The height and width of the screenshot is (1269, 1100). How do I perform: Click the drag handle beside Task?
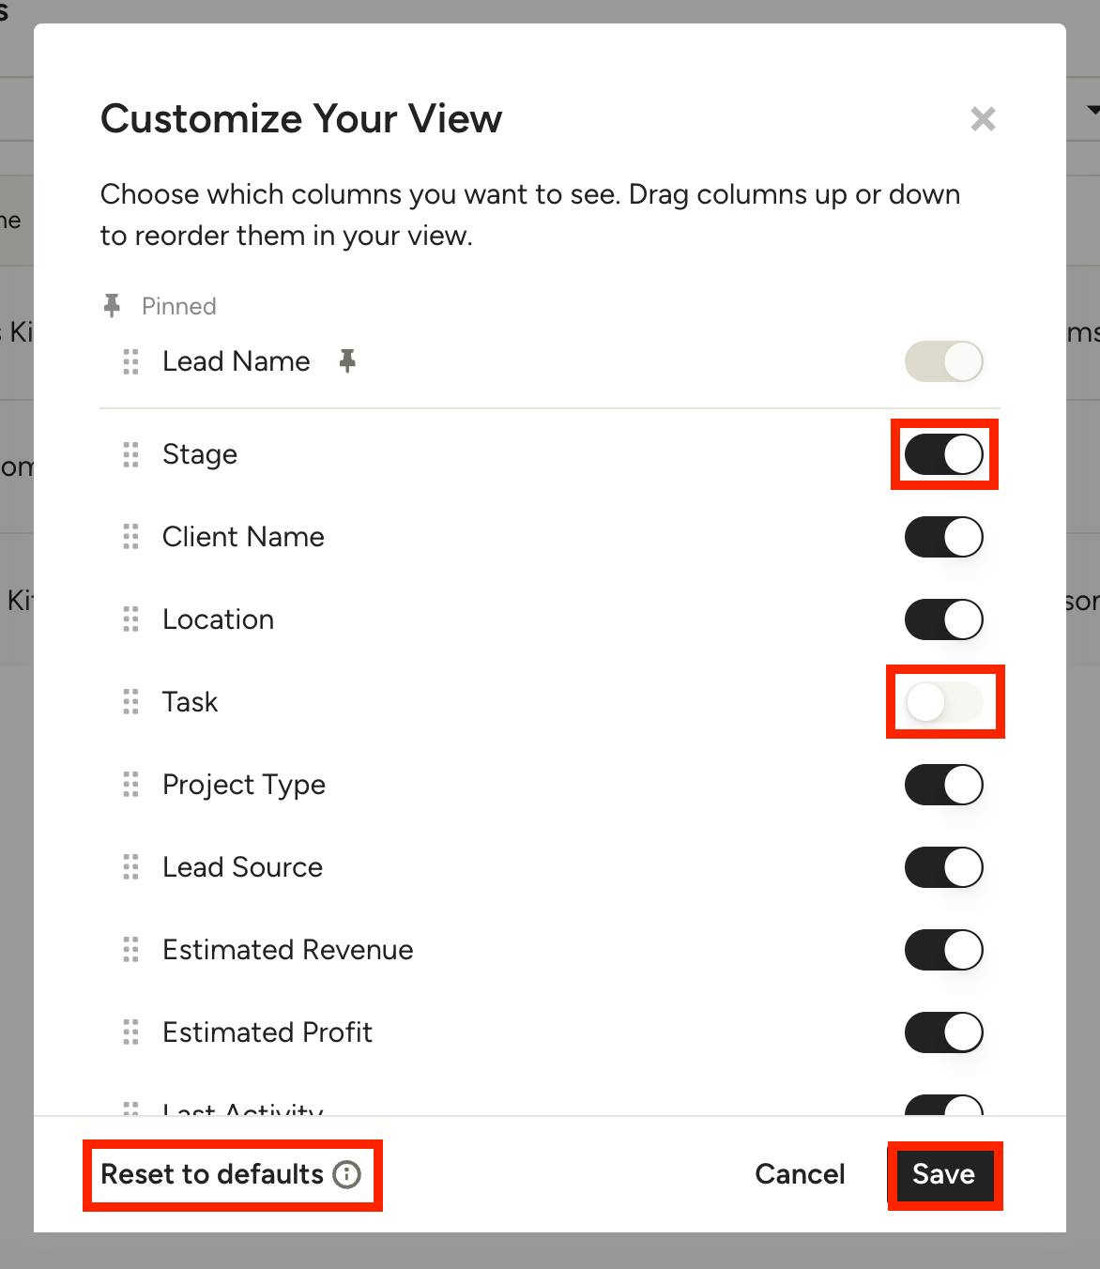(130, 702)
